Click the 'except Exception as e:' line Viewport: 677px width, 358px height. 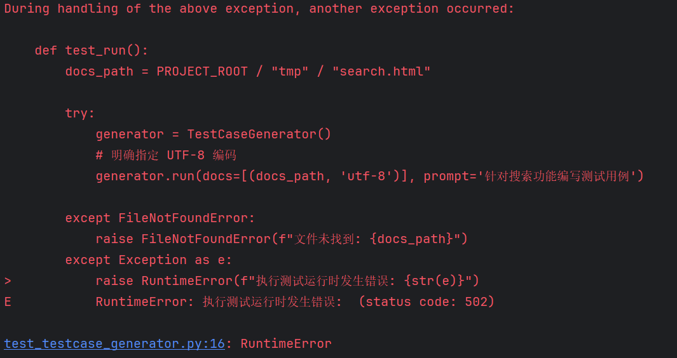149,260
